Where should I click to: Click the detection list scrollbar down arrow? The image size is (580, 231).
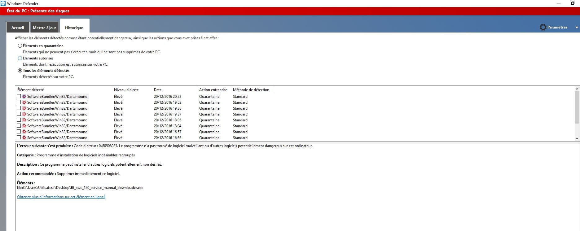pyautogui.click(x=577, y=138)
